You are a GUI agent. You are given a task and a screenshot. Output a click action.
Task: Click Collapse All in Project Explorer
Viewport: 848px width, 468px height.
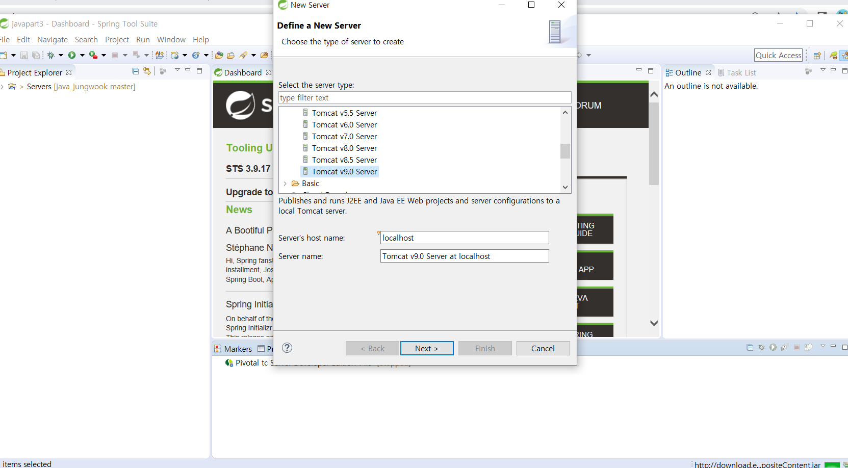(x=135, y=71)
